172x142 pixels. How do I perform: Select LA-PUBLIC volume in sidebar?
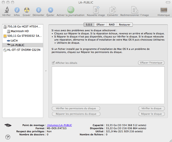(x=23, y=45)
